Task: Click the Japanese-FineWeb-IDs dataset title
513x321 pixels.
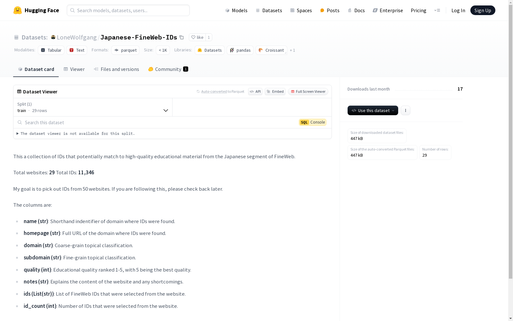Action: pyautogui.click(x=139, y=37)
